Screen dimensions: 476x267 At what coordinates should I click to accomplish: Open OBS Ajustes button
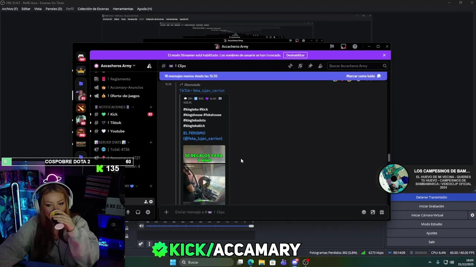pyautogui.click(x=431, y=233)
